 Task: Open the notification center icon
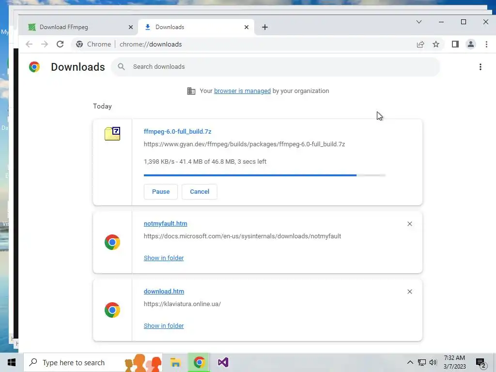pos(481,363)
